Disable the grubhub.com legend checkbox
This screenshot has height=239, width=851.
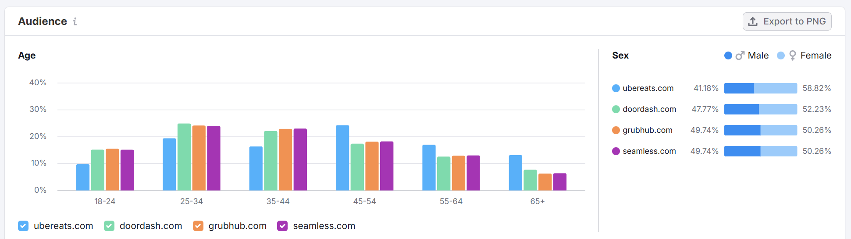coord(198,226)
